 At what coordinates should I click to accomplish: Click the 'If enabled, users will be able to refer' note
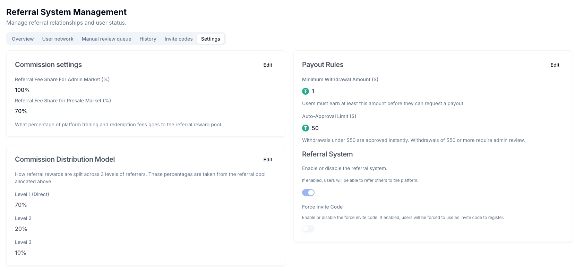pyautogui.click(x=360, y=180)
